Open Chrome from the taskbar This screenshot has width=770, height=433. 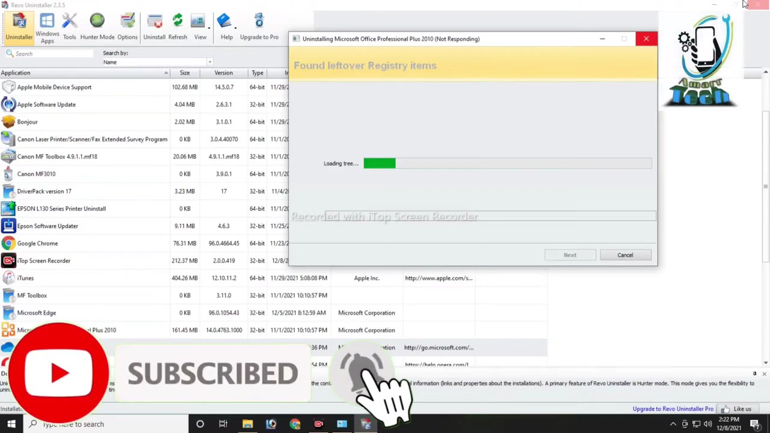(295, 424)
